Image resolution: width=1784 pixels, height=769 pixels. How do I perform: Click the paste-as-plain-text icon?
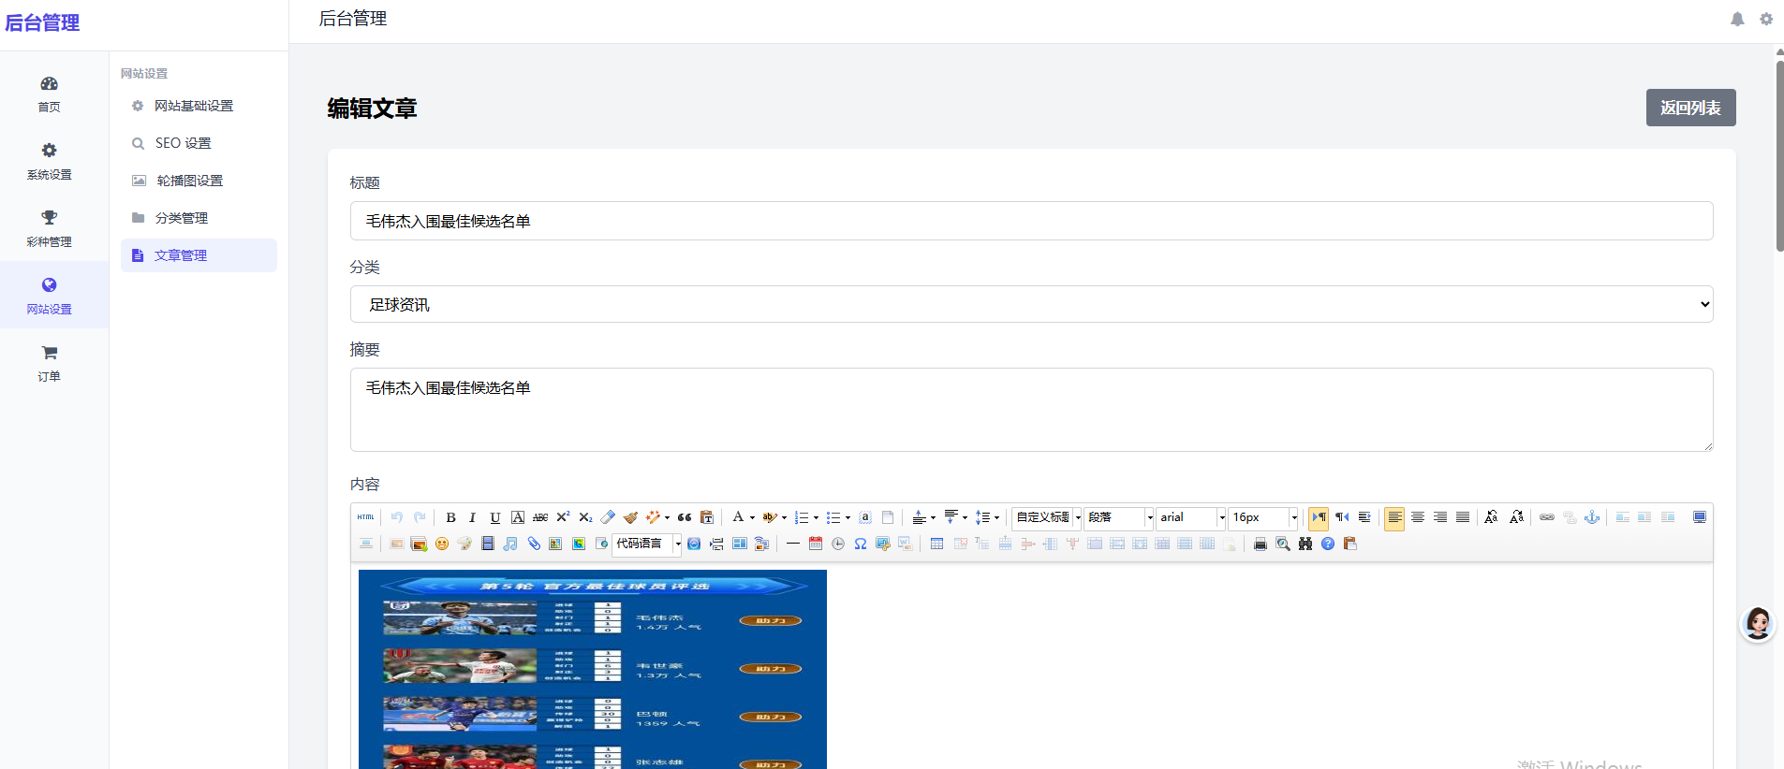(707, 517)
